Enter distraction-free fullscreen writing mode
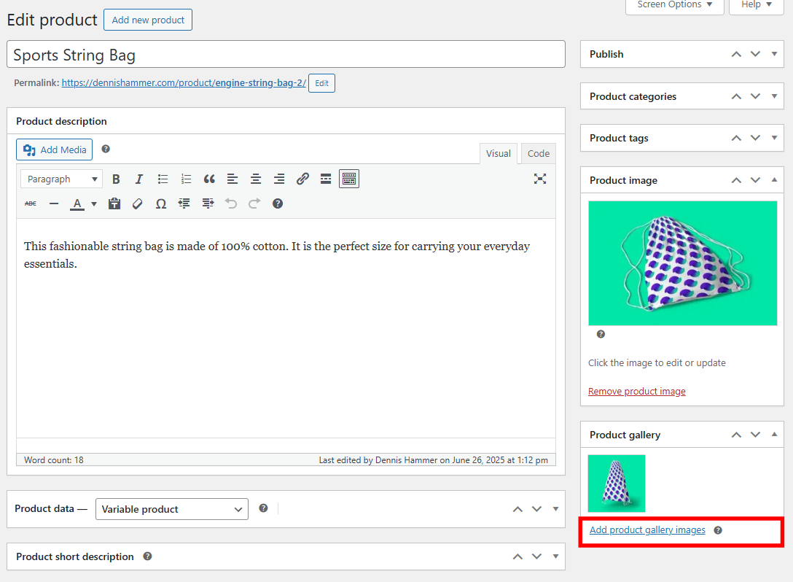The image size is (793, 582). pos(540,179)
